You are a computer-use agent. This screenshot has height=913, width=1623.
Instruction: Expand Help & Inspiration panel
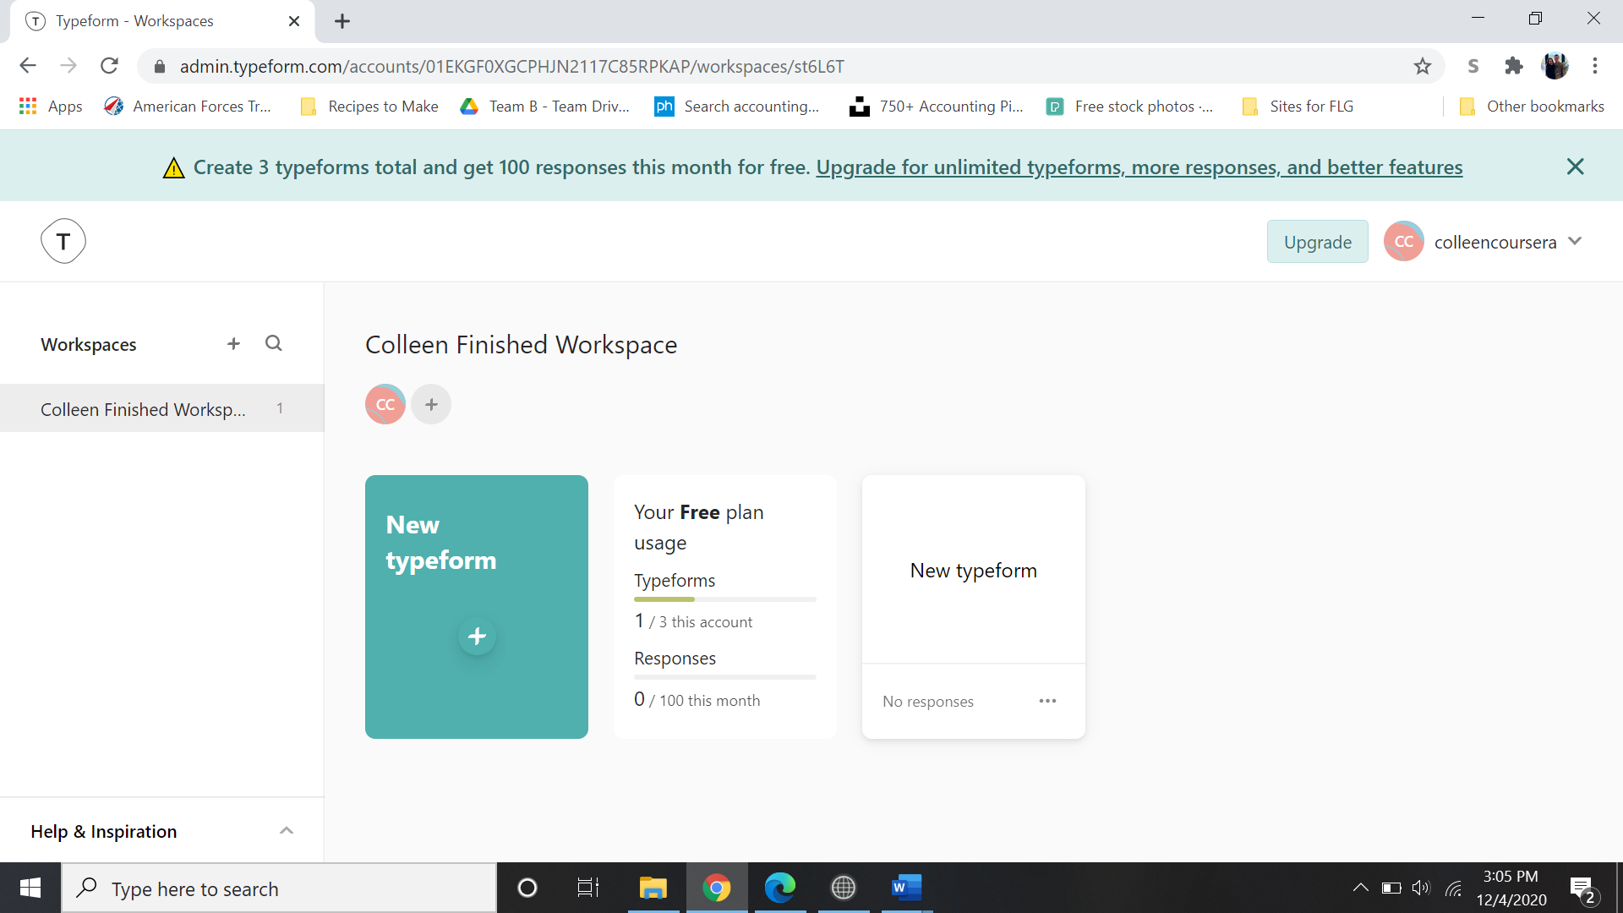point(287,831)
